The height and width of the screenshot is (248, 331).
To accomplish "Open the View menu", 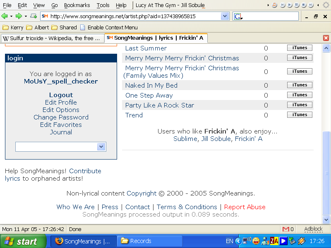I will (39, 5).
